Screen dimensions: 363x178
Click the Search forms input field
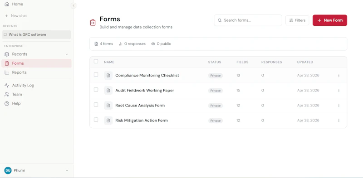248,20
